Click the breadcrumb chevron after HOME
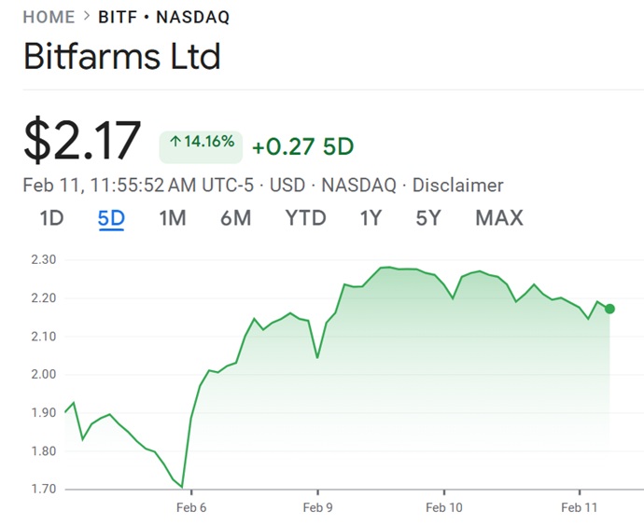Screen dimensions: 644x525 click(87, 18)
